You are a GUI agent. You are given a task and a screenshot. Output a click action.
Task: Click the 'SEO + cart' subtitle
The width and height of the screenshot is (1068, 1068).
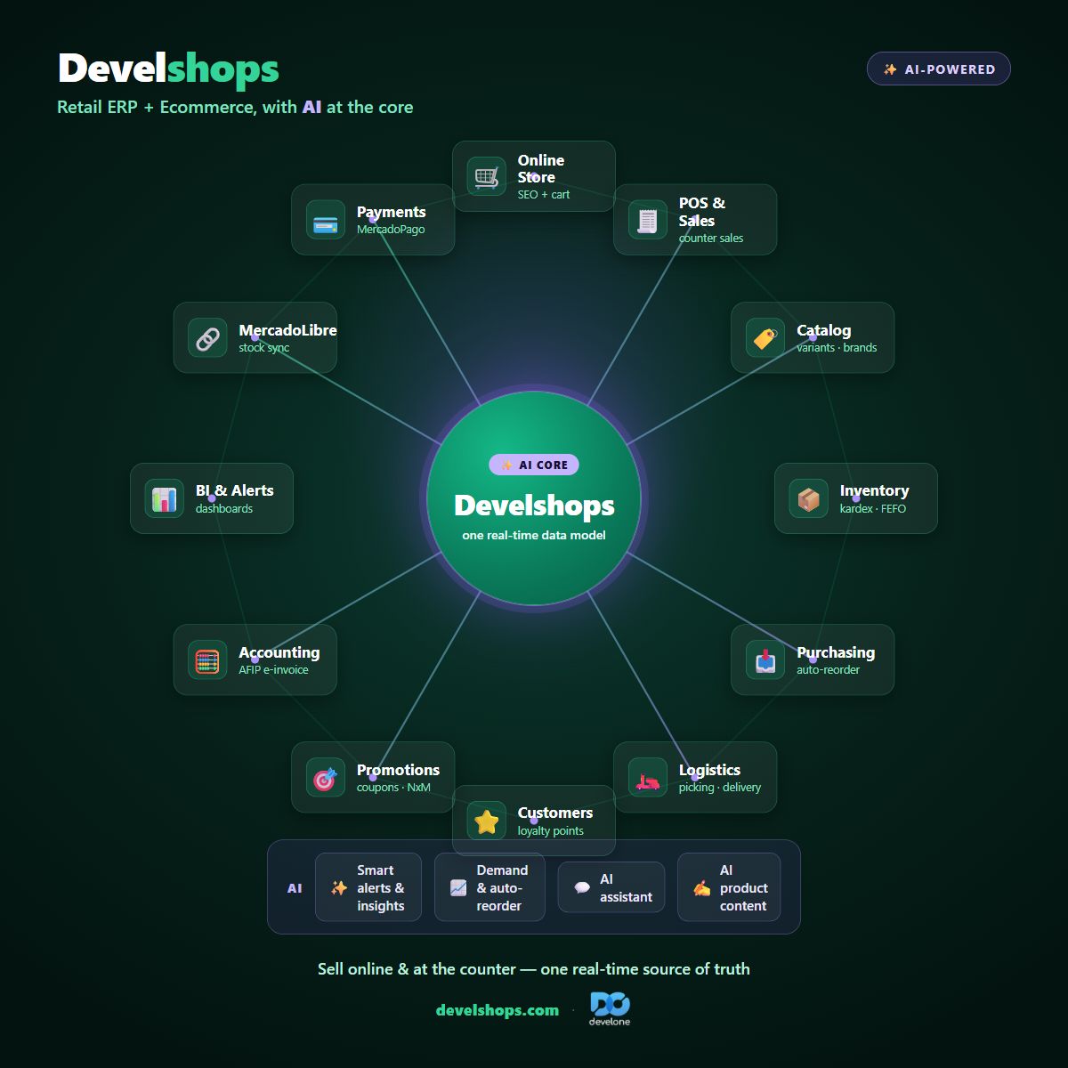pos(544,195)
